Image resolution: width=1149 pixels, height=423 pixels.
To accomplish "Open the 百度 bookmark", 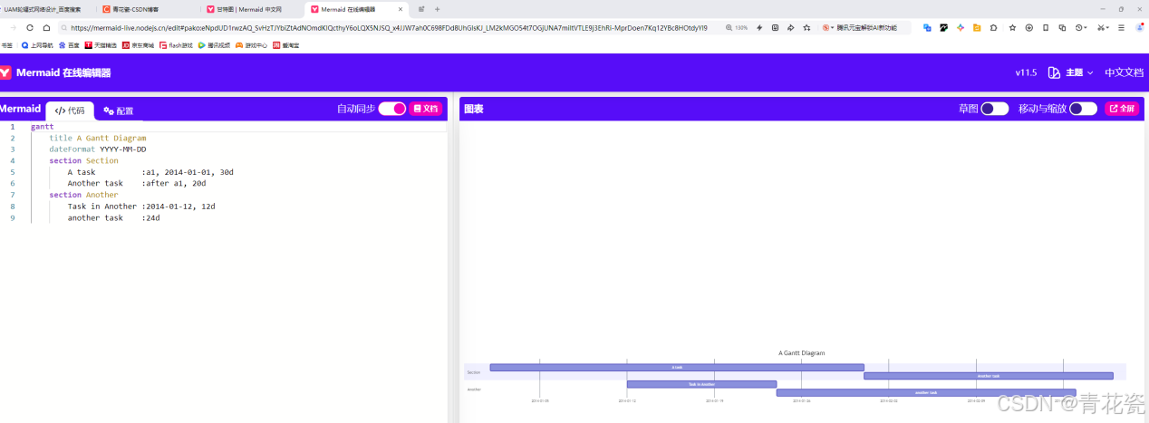I will point(68,44).
